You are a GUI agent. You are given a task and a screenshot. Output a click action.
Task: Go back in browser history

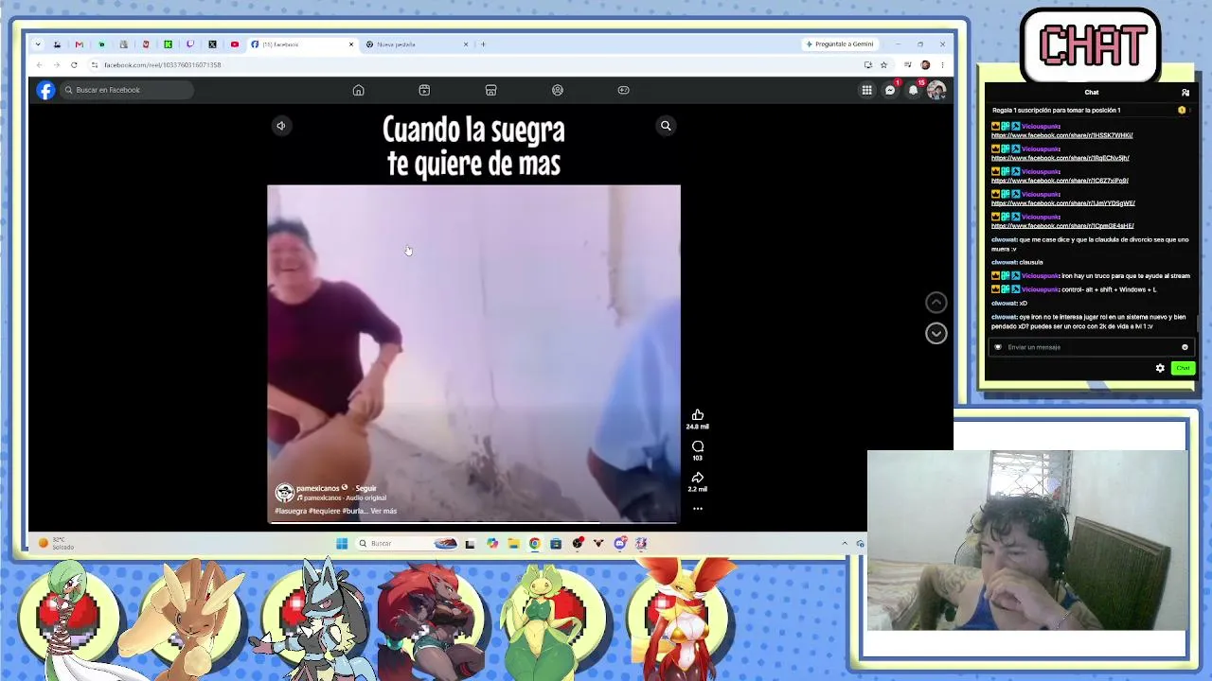point(39,65)
